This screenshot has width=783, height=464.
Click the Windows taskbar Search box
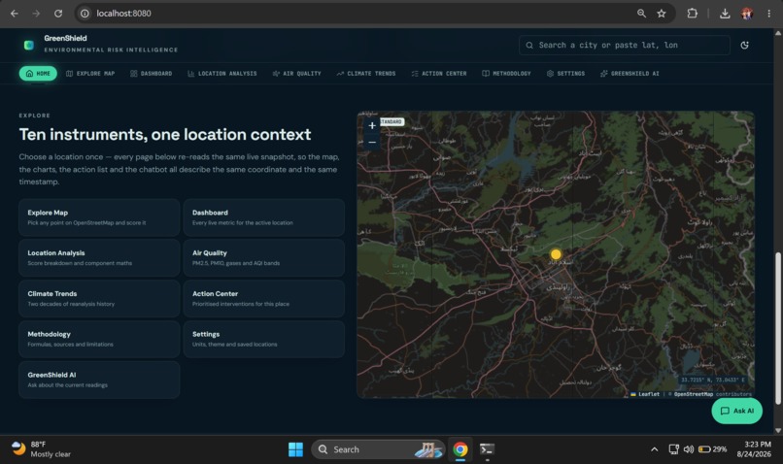378,449
